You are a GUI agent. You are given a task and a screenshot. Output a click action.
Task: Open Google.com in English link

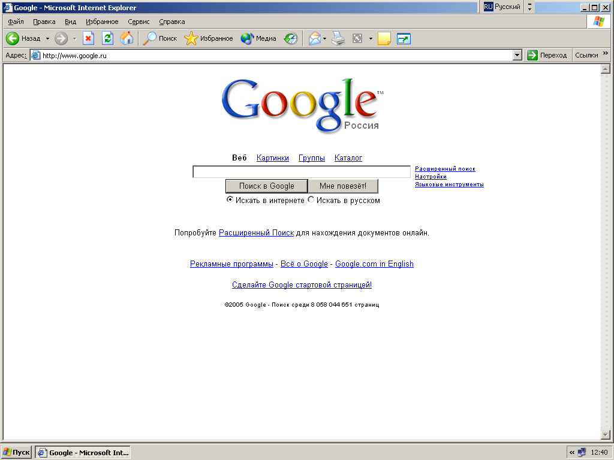[x=374, y=264]
